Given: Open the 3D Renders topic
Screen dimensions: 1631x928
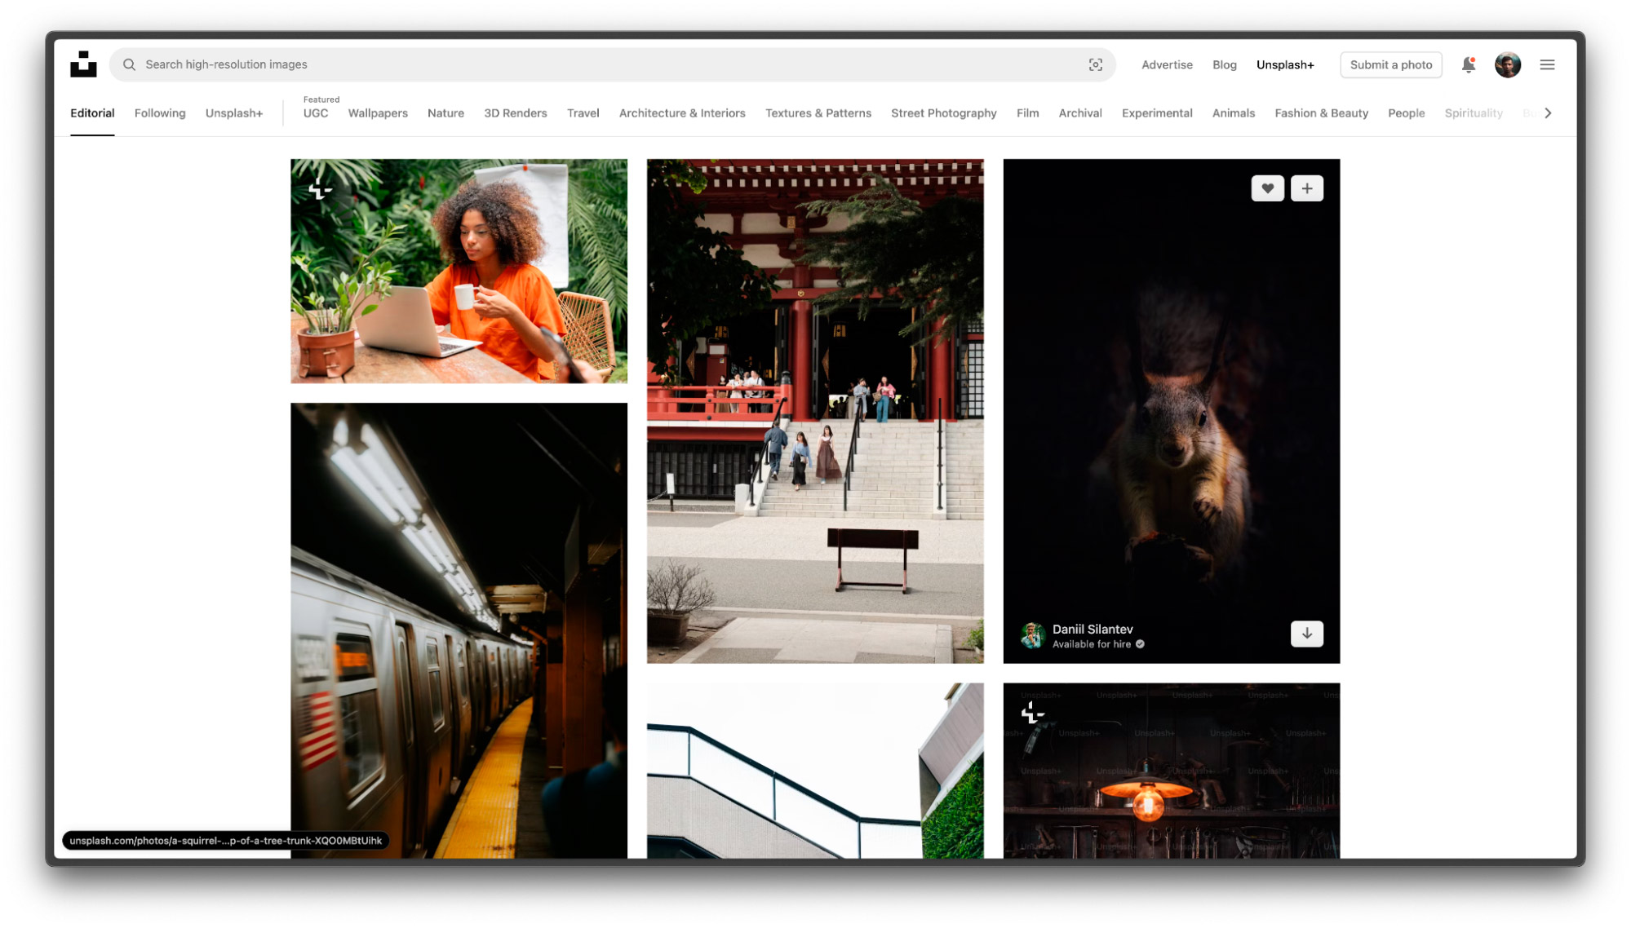Looking at the screenshot, I should click(x=515, y=113).
